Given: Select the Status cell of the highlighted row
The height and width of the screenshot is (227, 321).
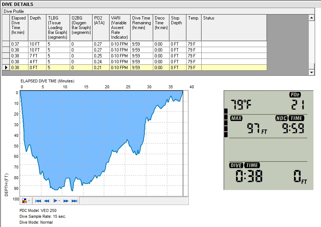Looking at the screenshot, I should point(234,67).
